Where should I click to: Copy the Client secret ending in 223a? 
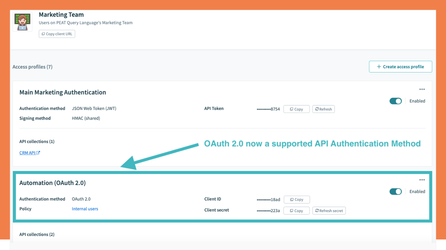click(x=296, y=210)
